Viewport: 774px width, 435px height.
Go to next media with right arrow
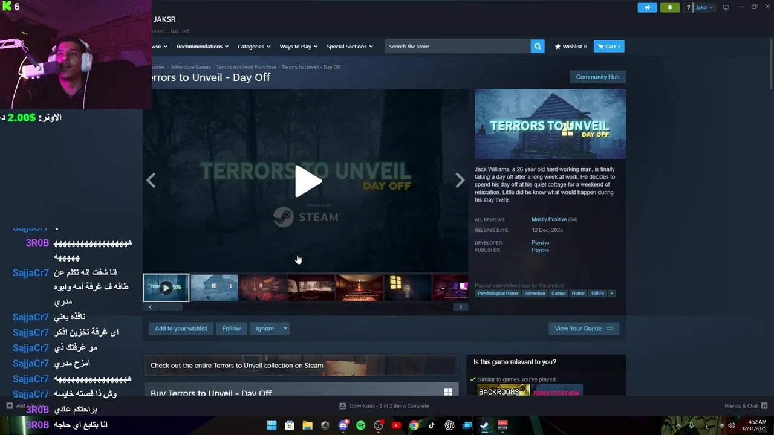point(460,180)
